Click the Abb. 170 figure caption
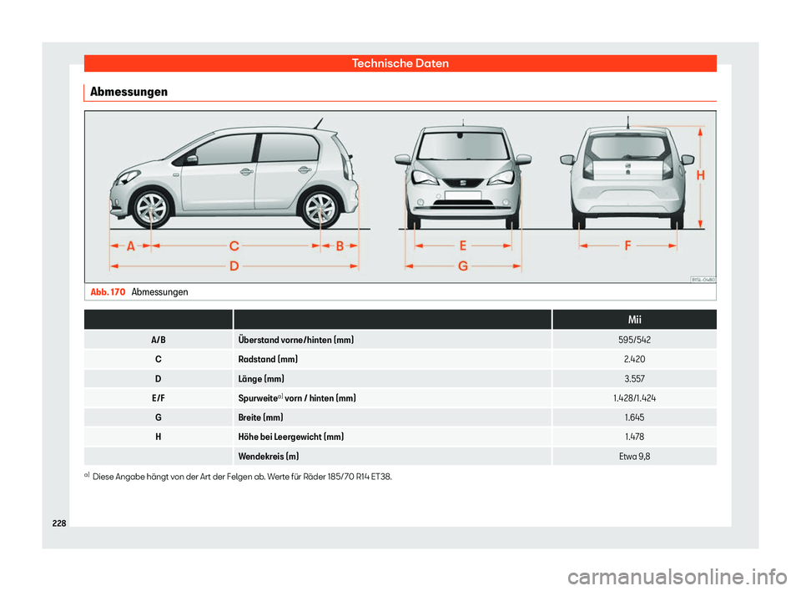 138,292
